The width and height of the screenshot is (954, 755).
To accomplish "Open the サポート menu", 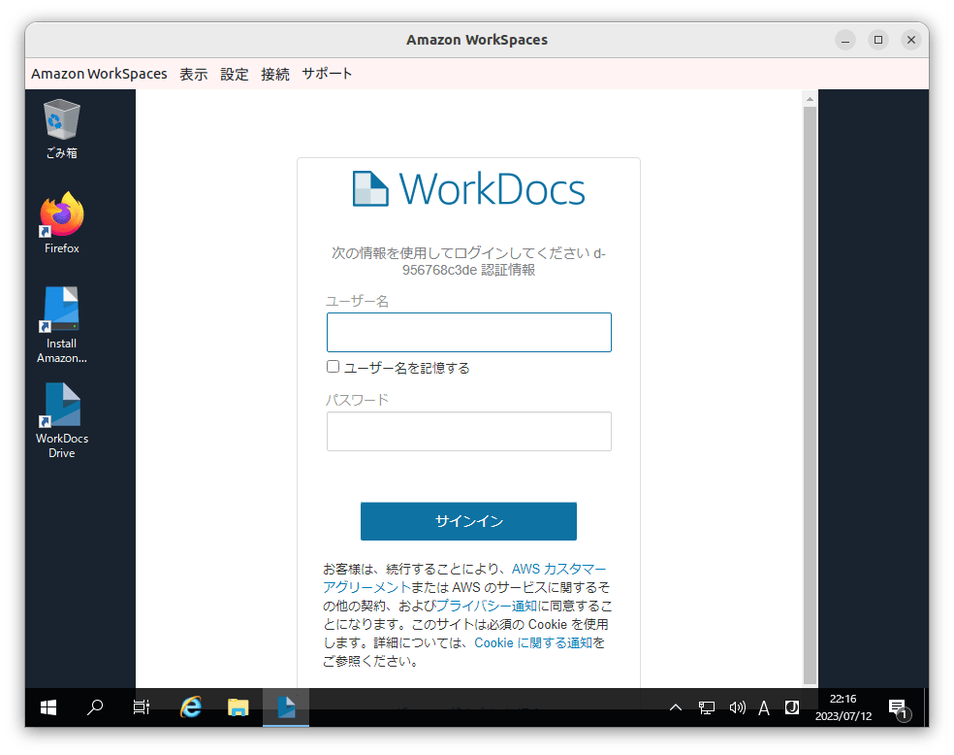I will 327,73.
